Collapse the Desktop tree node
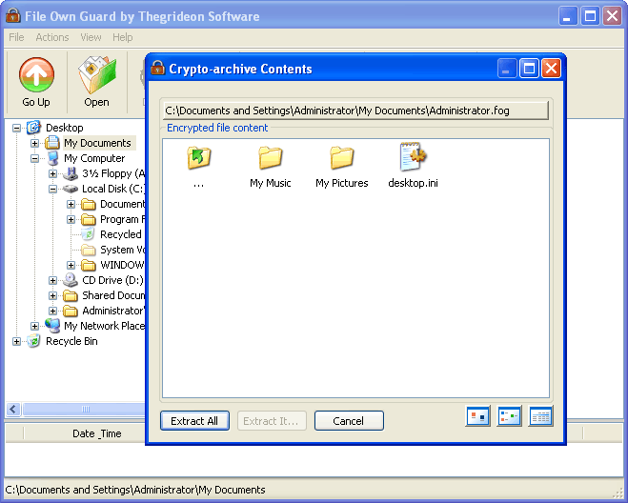Screen dimensions: 628x503 click(x=16, y=129)
